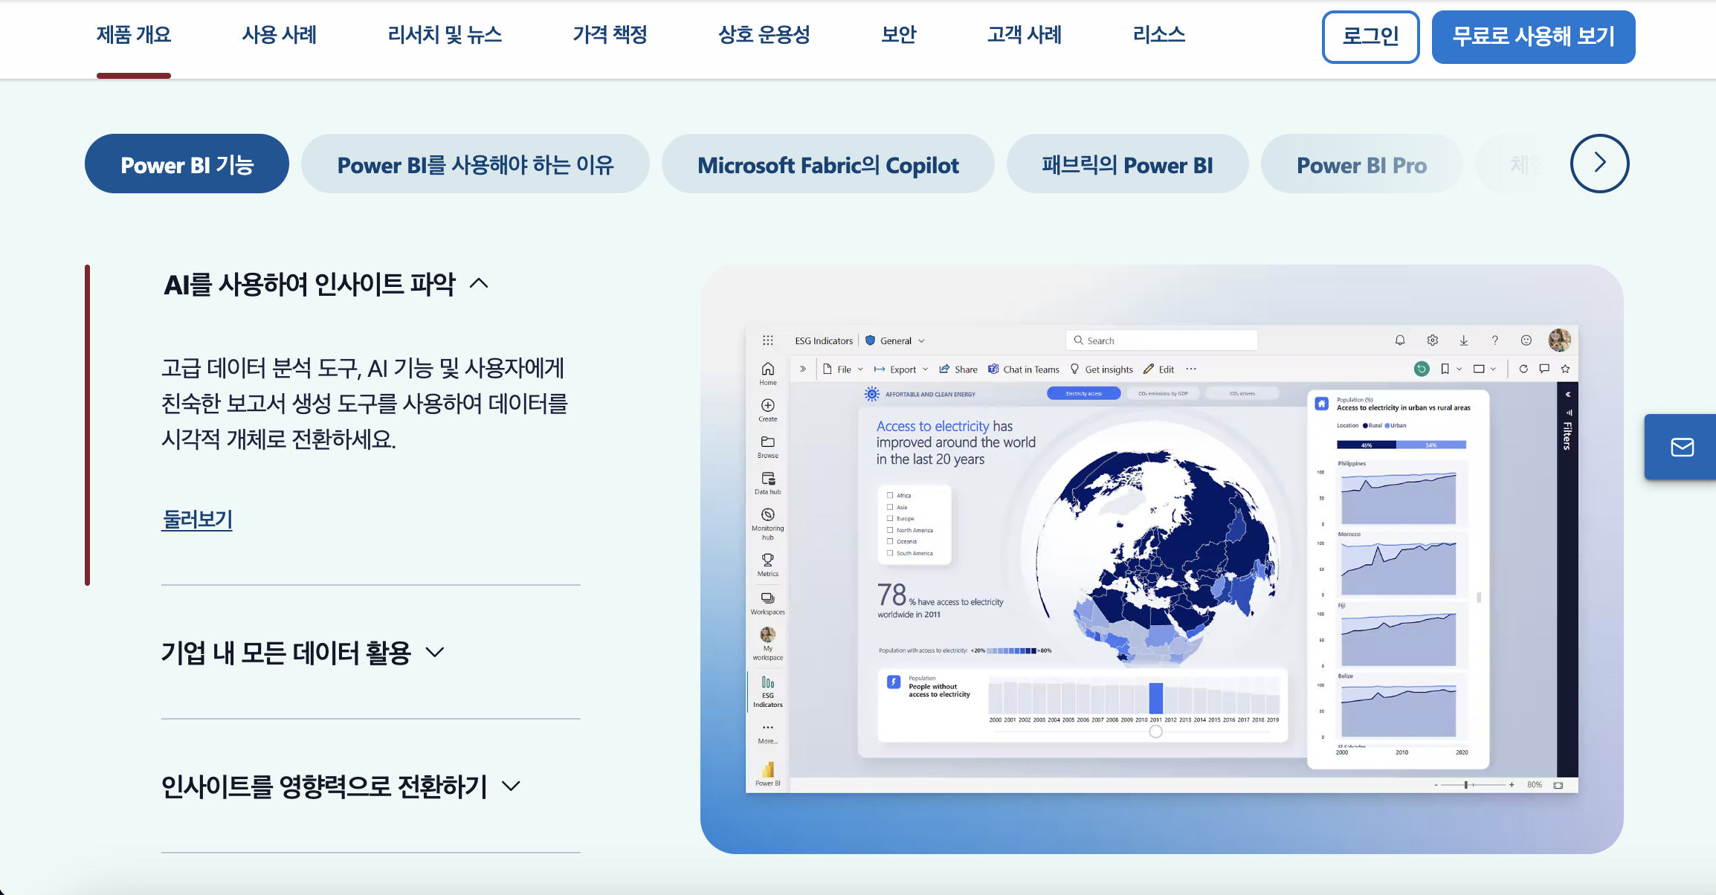Click the refresh icon in report toolbar
Screen dimensions: 1716x895
[1523, 369]
